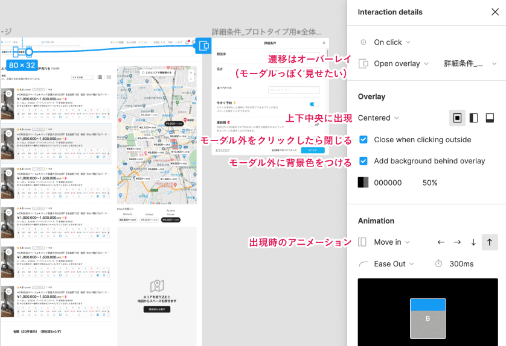
Task: Click the black overlay background color swatch
Action: pyautogui.click(x=363, y=182)
